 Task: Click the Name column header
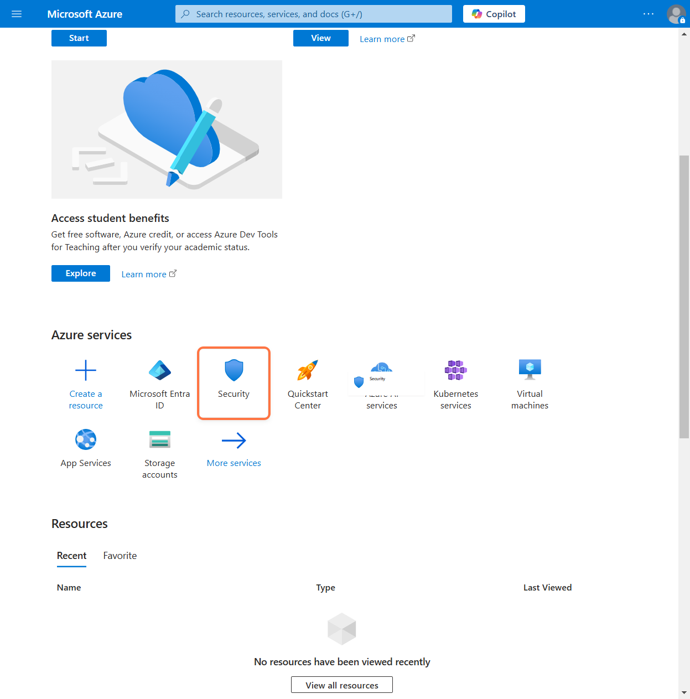[x=69, y=588]
